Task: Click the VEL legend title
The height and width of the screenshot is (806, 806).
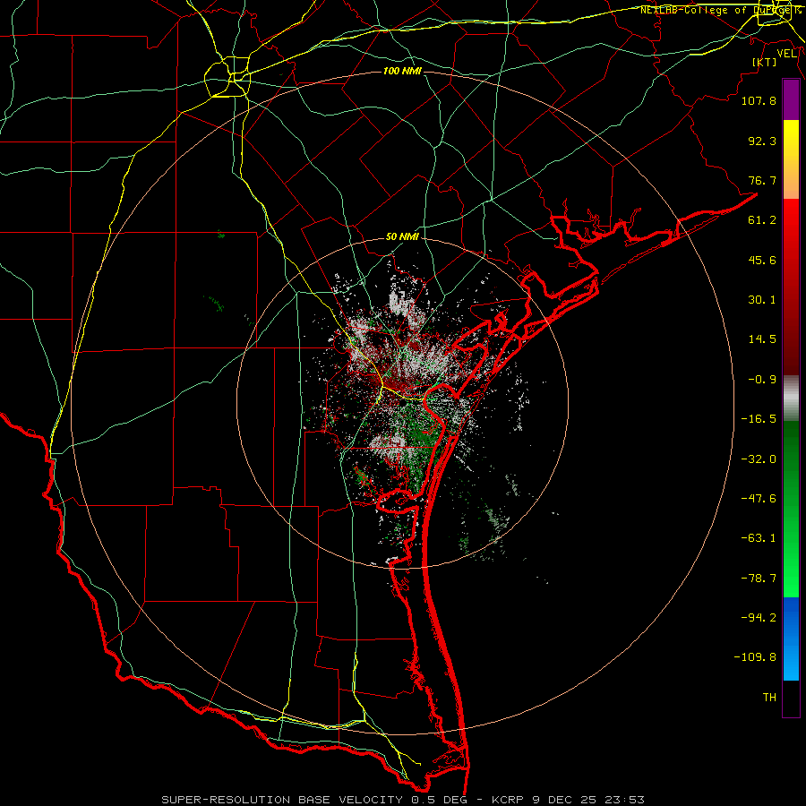Action: point(787,54)
